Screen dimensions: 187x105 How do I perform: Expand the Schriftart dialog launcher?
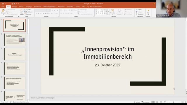coord(59,16)
